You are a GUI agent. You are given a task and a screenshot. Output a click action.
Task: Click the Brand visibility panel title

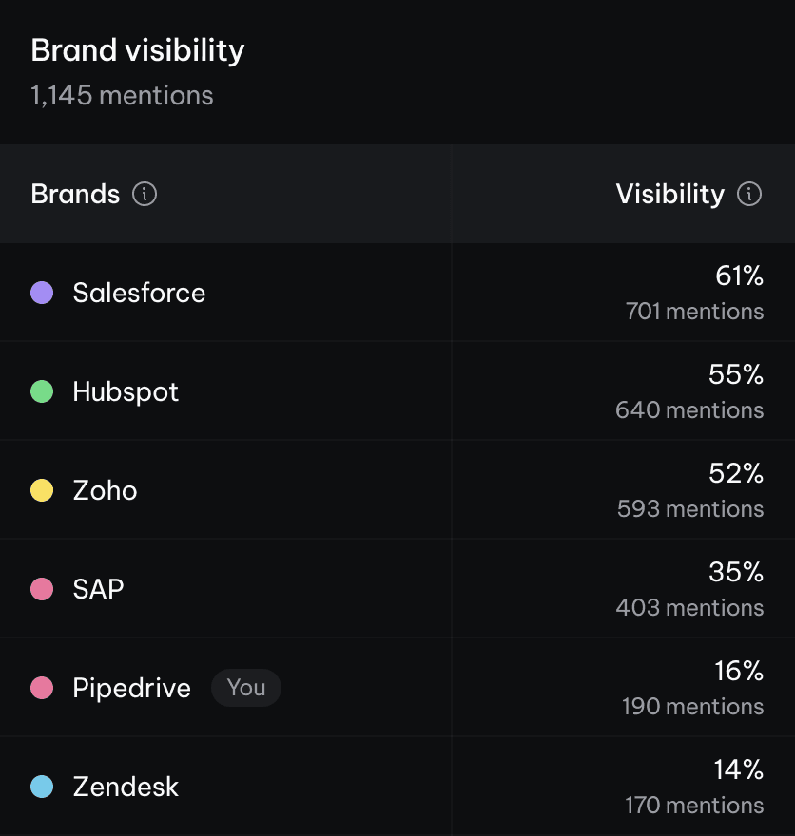click(x=138, y=50)
